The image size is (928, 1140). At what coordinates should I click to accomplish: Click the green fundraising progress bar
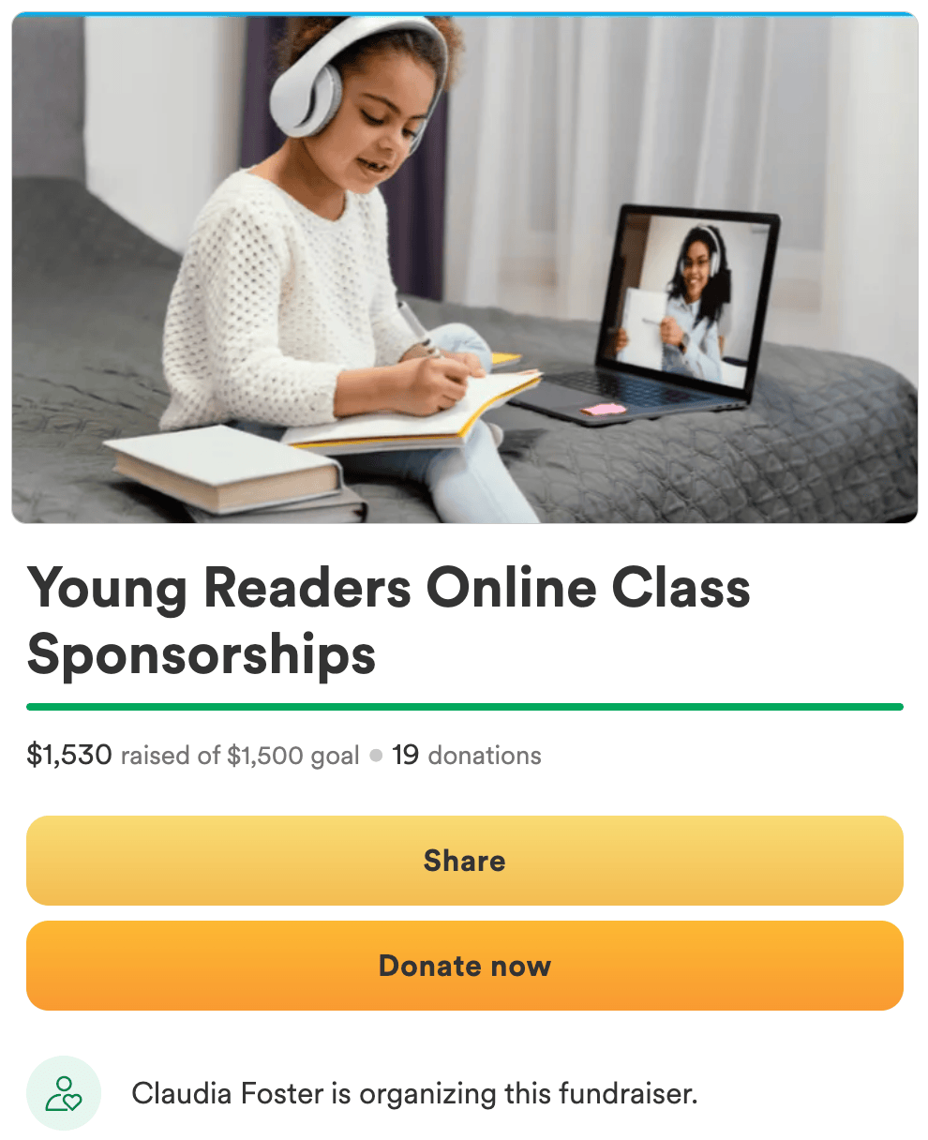click(465, 707)
